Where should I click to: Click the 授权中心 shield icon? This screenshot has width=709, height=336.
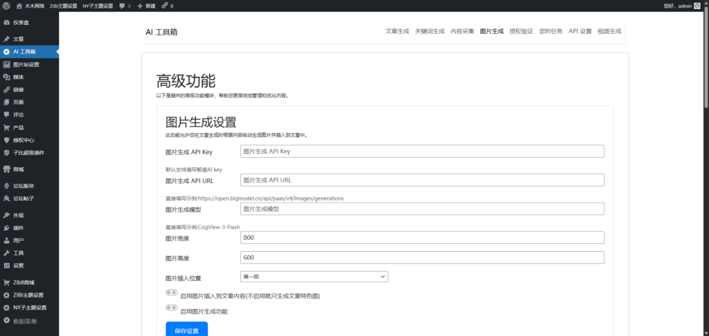tap(6, 140)
